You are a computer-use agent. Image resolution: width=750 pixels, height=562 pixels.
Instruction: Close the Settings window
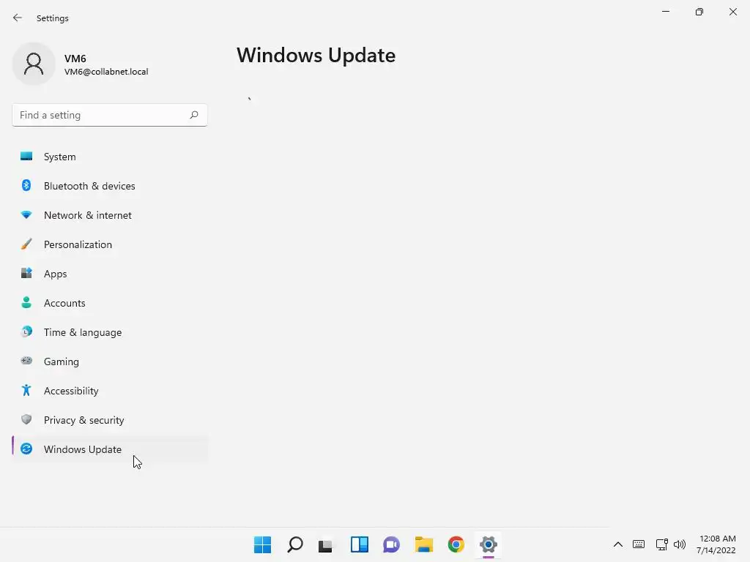732,12
